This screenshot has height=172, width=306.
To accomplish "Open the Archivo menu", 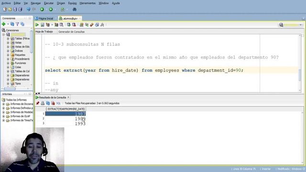I will pyautogui.click(x=6, y=3).
